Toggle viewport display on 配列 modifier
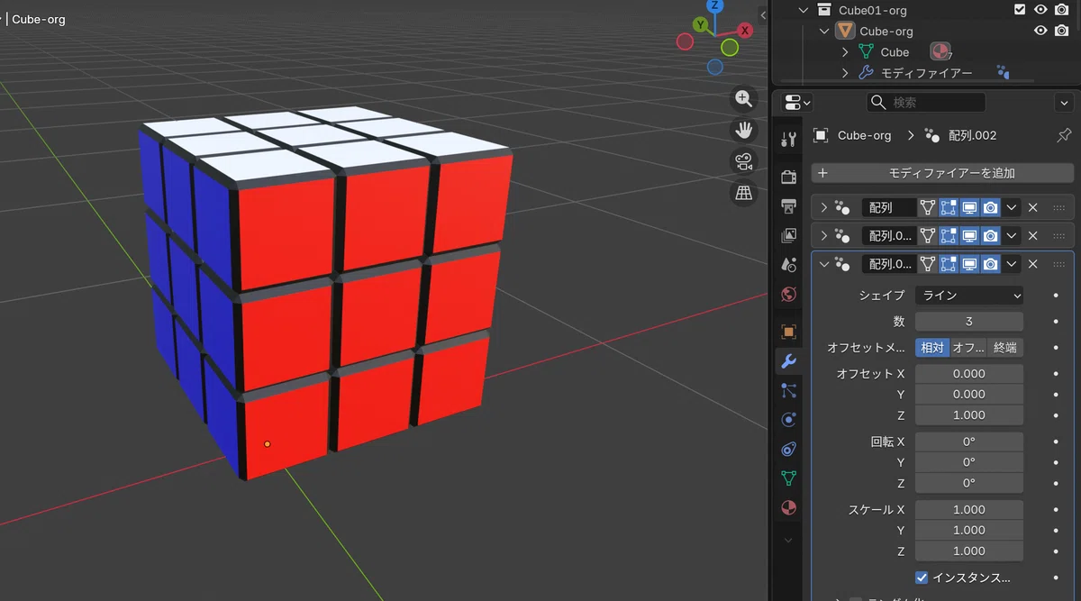 pyautogui.click(x=969, y=207)
